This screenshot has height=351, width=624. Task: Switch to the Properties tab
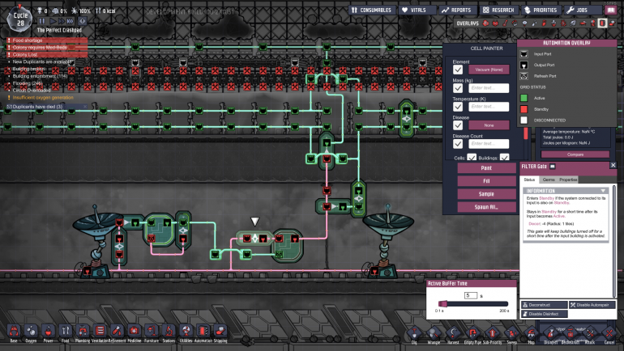(568, 180)
